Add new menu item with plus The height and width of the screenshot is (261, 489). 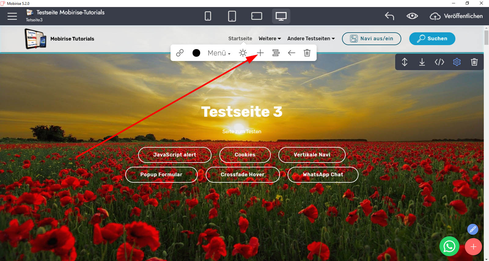260,53
